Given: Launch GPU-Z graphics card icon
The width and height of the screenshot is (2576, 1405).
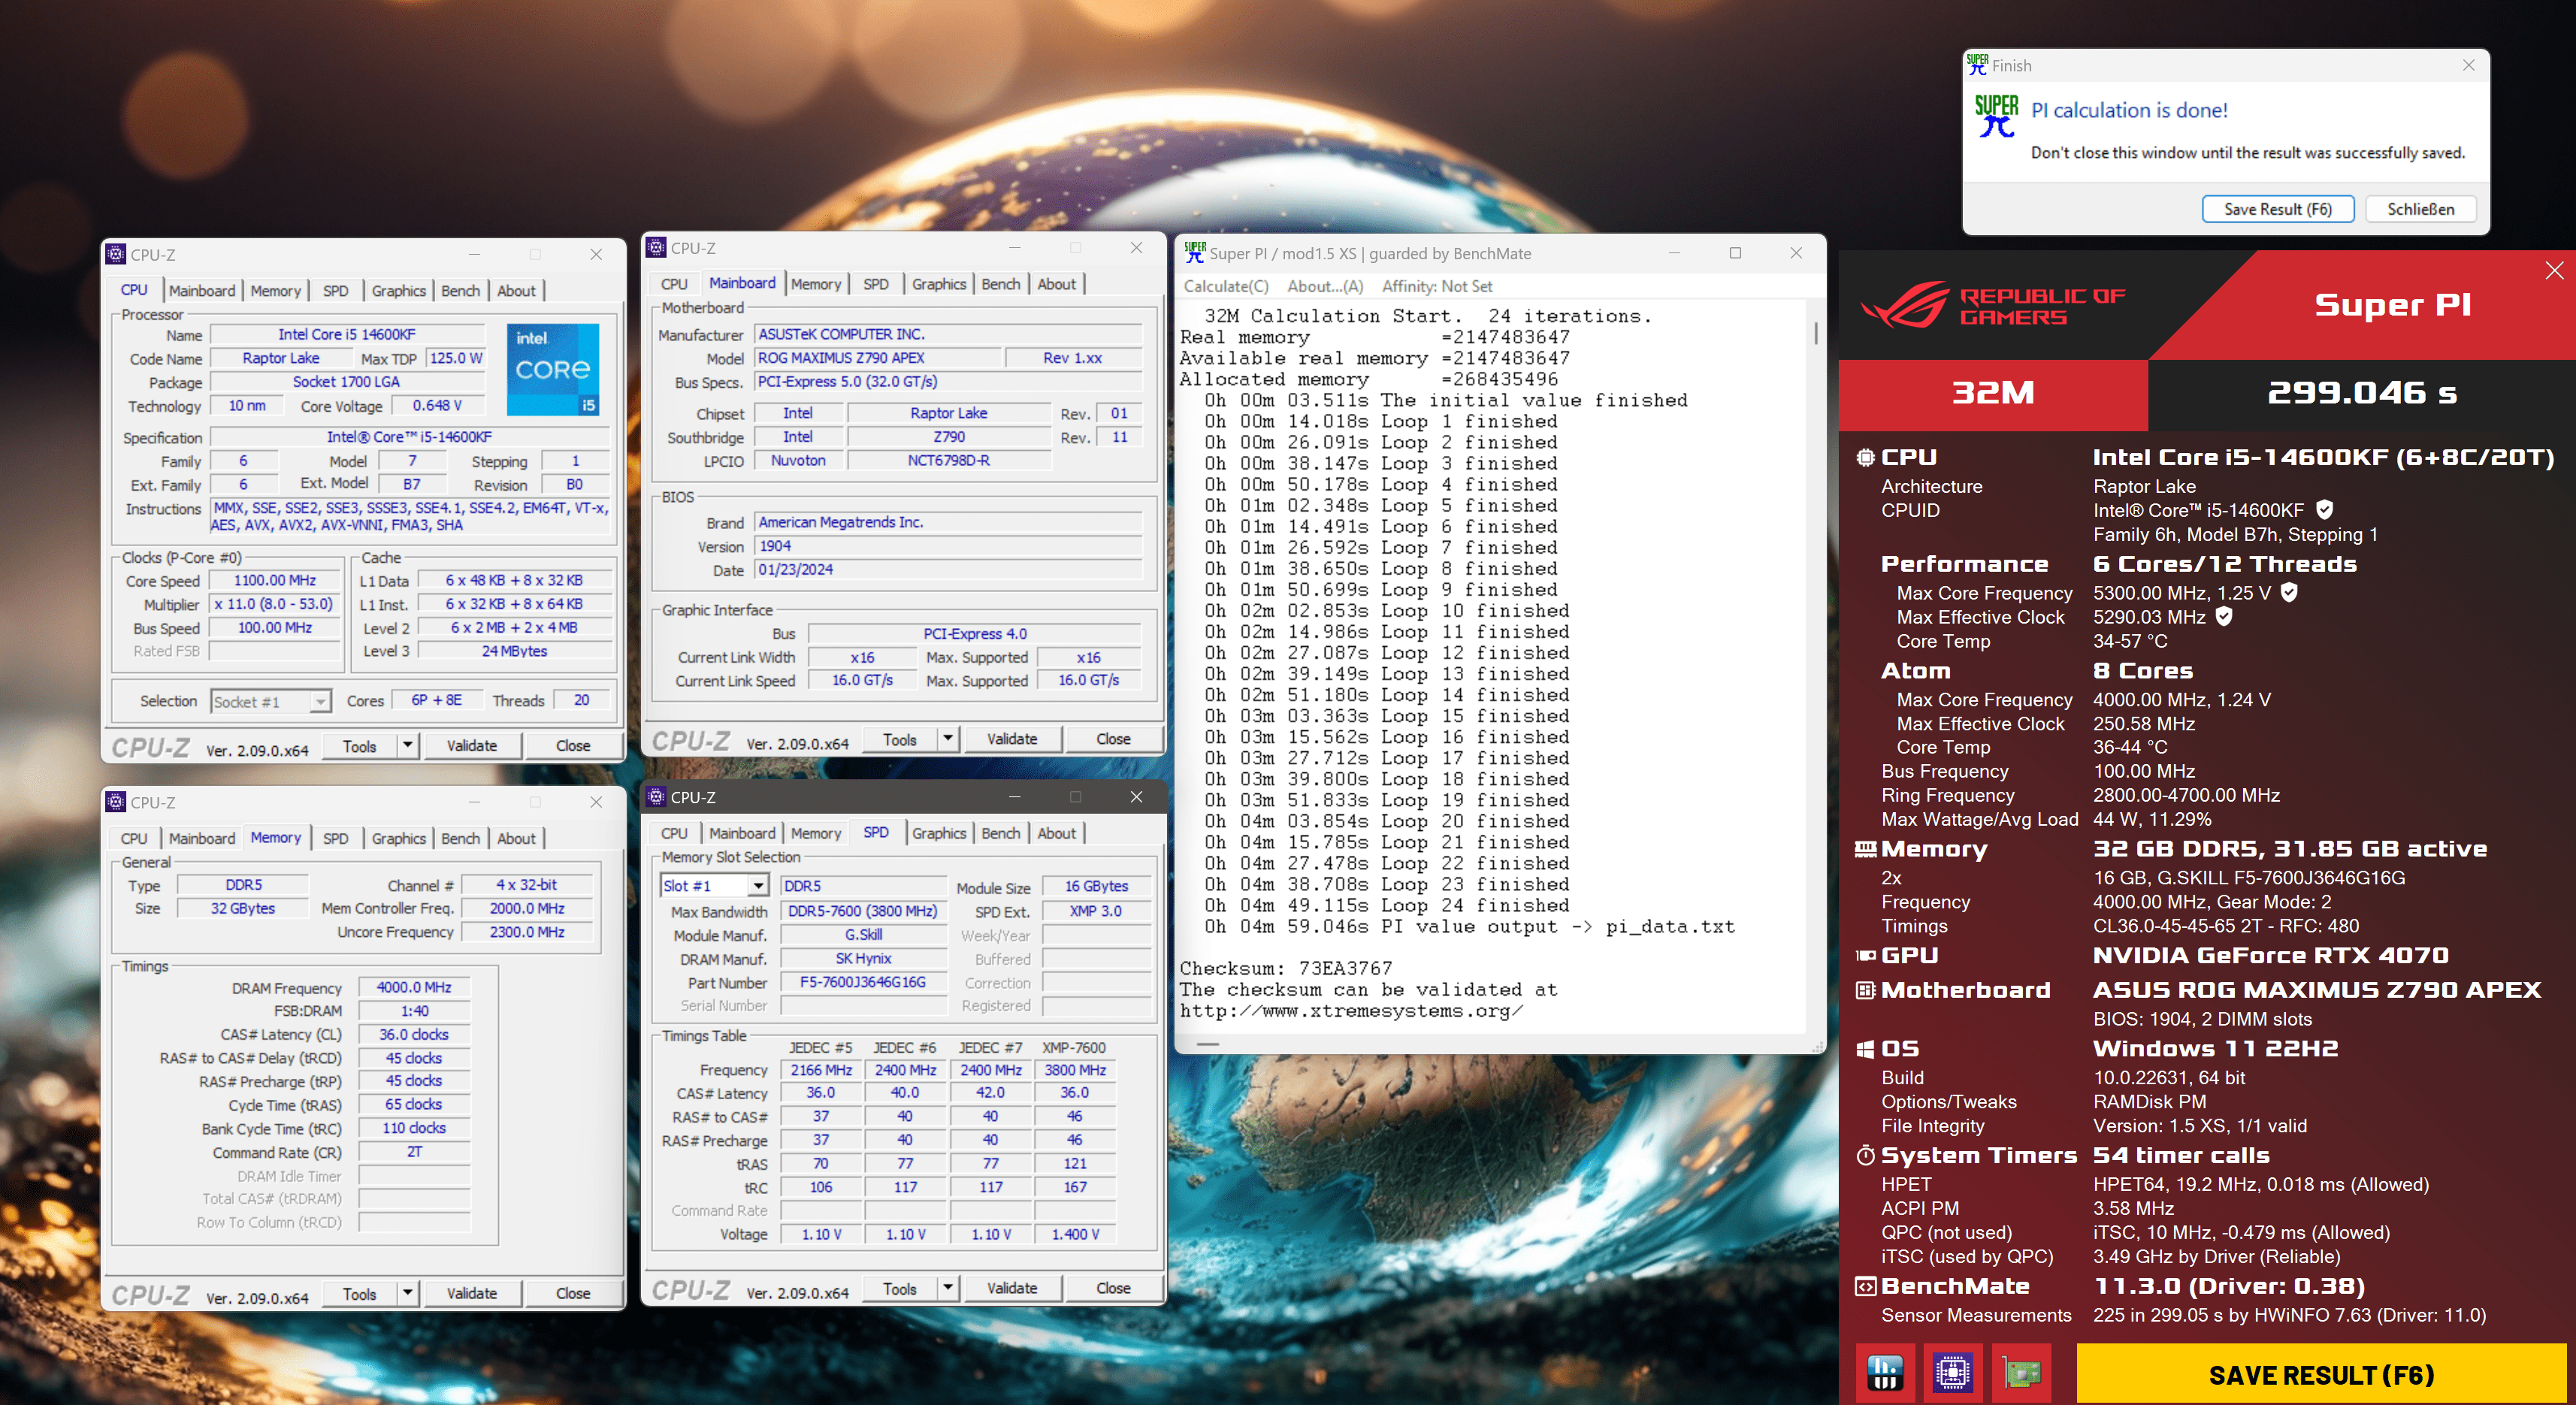Looking at the screenshot, I should click(2021, 1373).
